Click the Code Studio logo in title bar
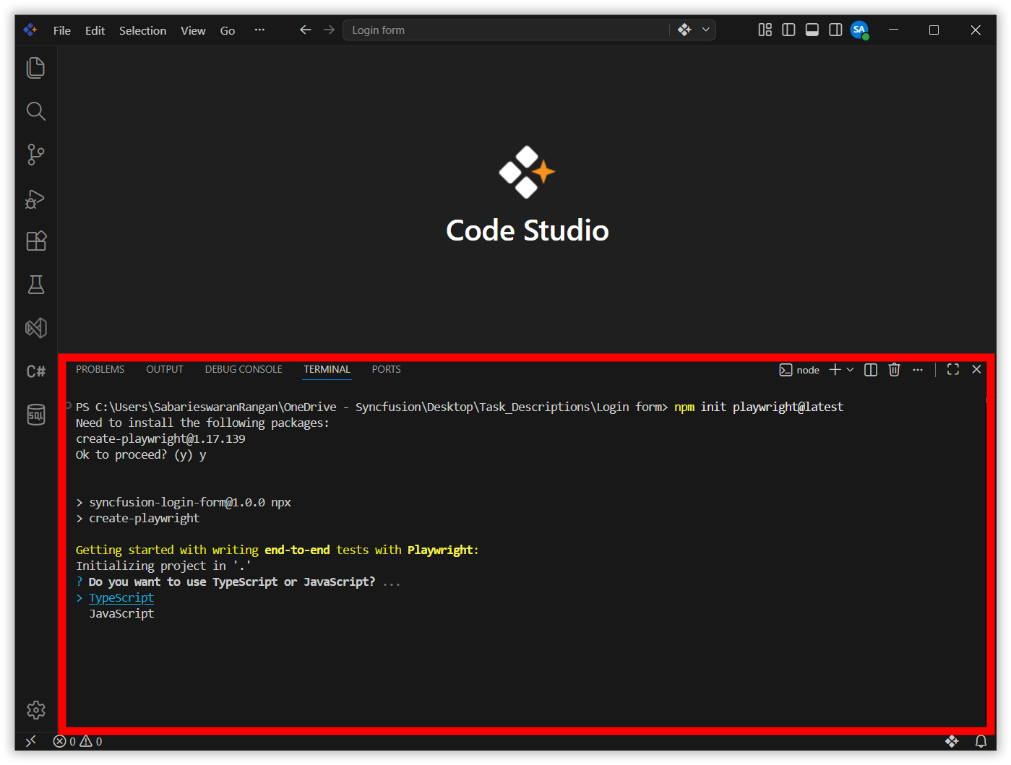Viewport: 1011px width, 765px height. point(30,30)
